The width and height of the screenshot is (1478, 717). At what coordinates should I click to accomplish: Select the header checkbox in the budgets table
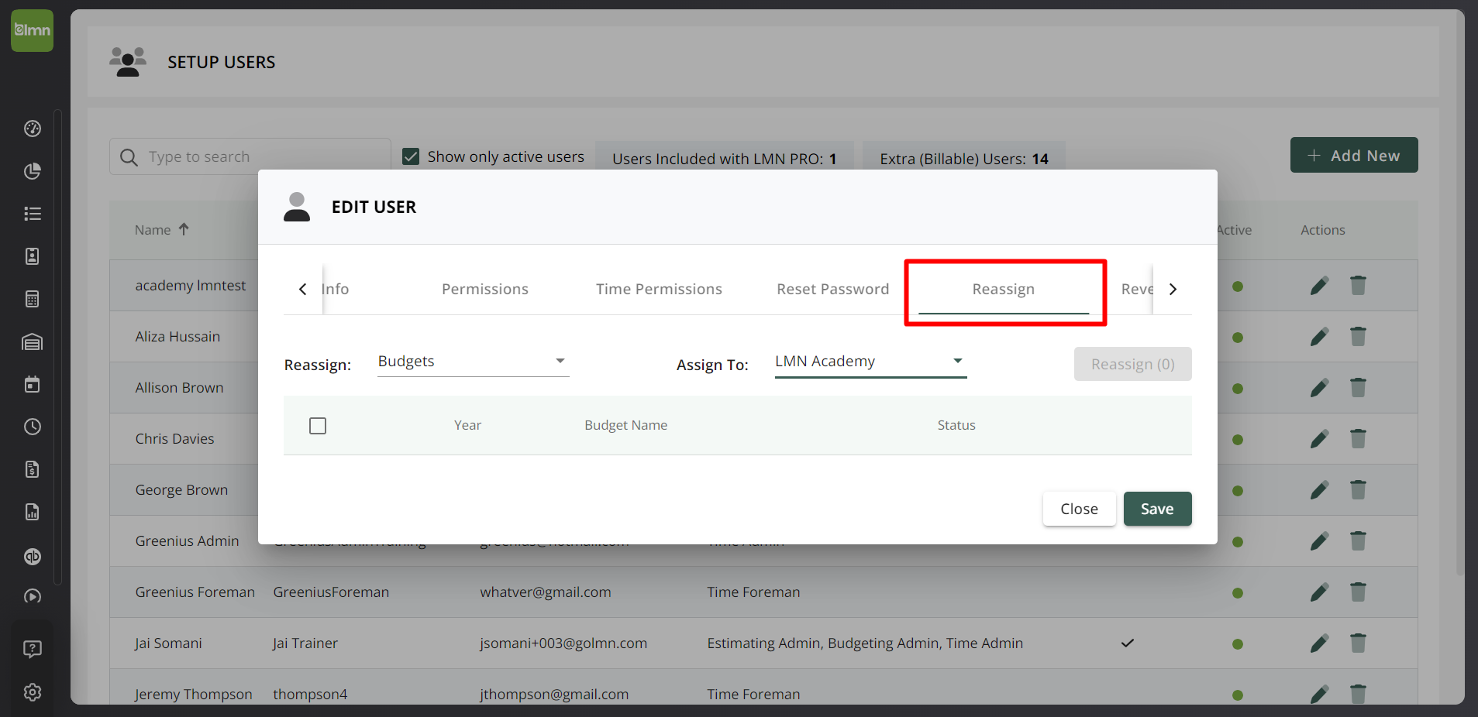(318, 425)
